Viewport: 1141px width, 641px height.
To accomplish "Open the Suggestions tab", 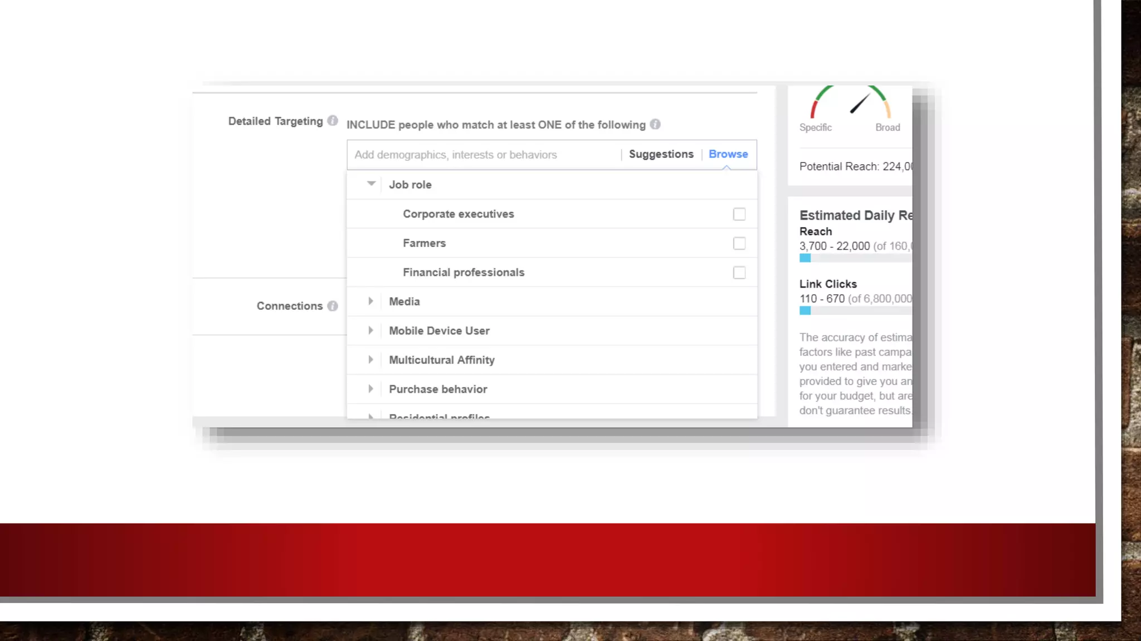I will (661, 154).
